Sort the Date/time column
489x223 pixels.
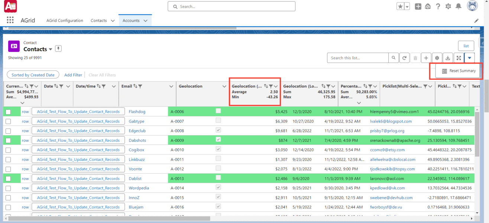click(x=98, y=86)
